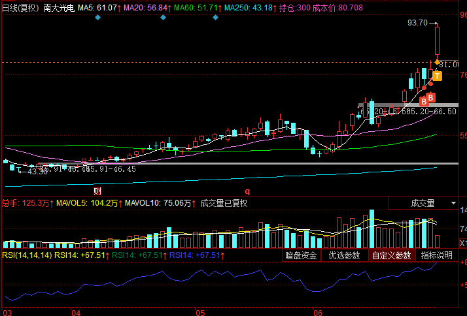
Task: Click the 04 month label on time axis
Action: click(76, 313)
